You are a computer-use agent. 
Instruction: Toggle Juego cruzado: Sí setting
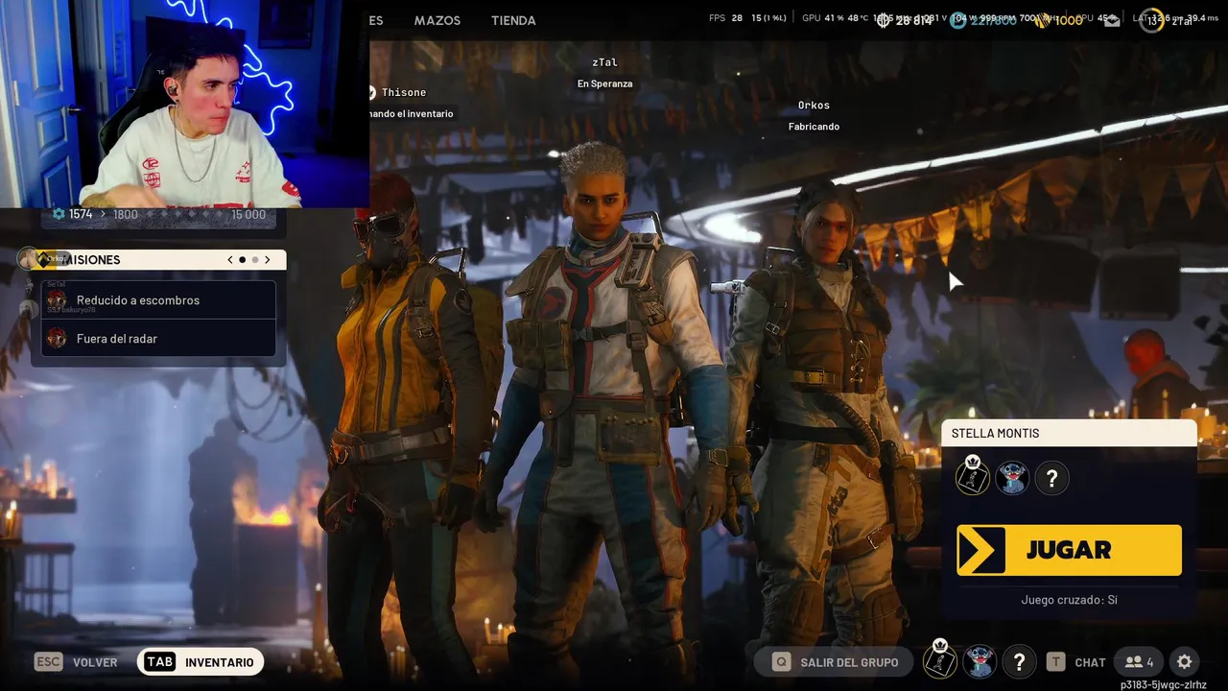[x=1069, y=600]
